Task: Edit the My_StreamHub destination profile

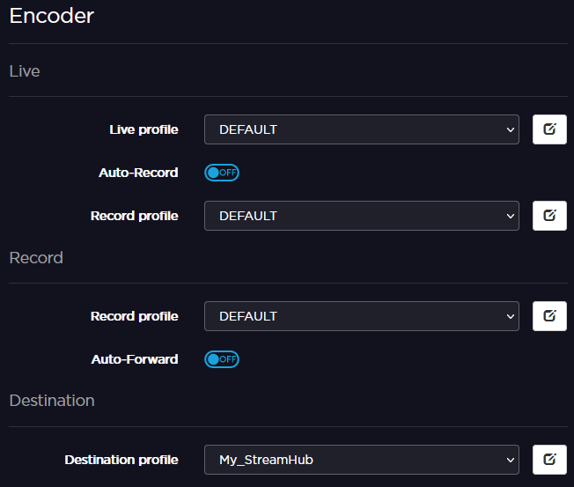Action: point(549,460)
